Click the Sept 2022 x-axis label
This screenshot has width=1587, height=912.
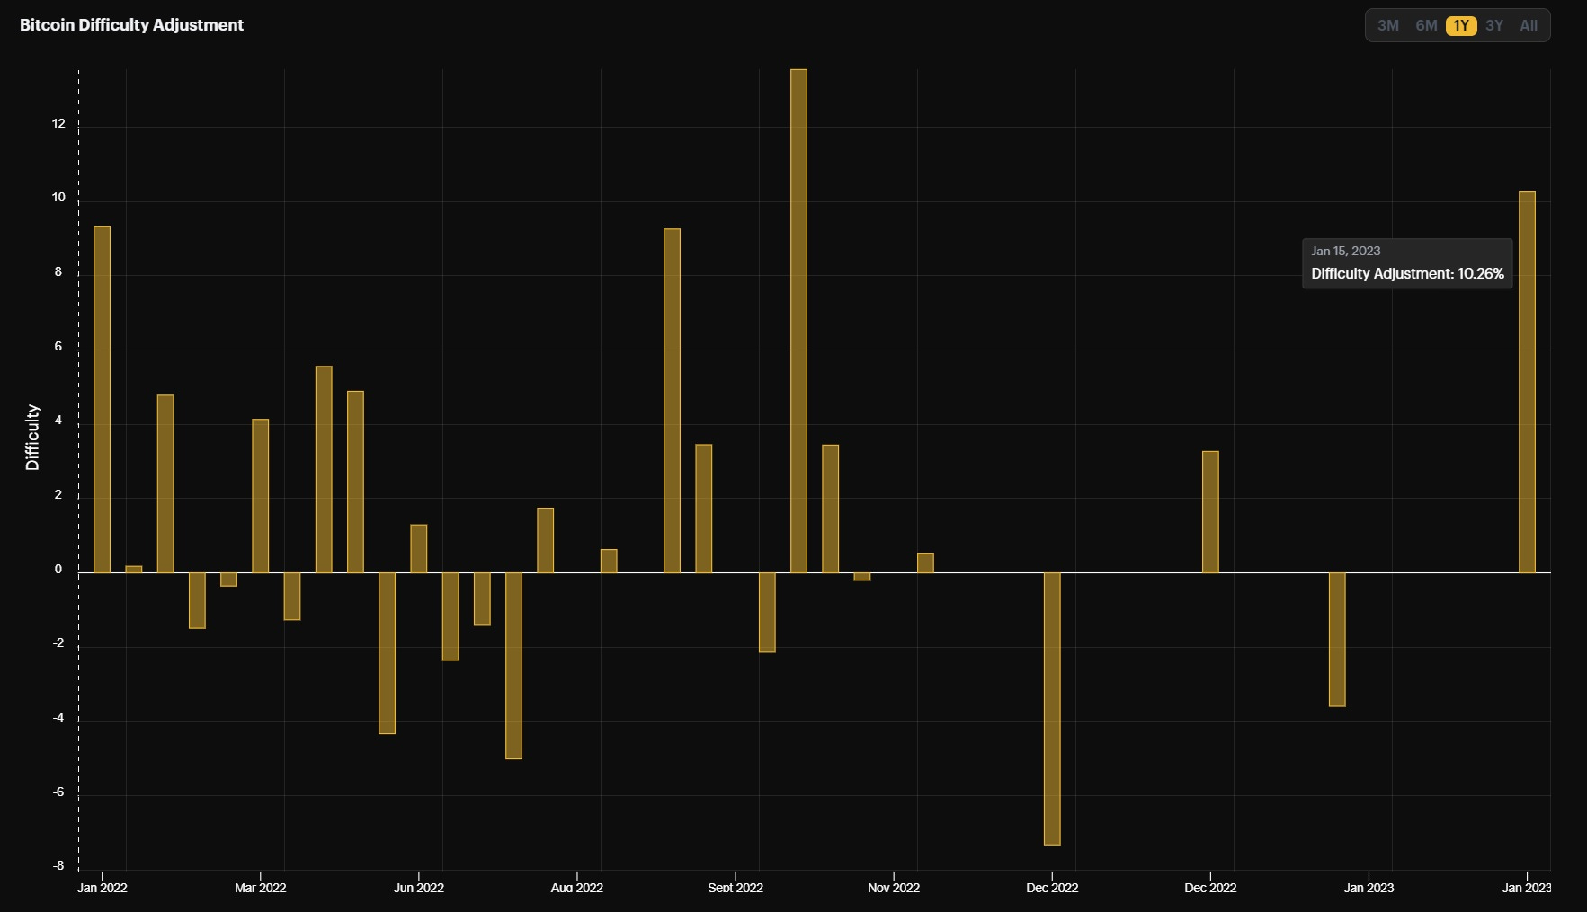point(736,888)
